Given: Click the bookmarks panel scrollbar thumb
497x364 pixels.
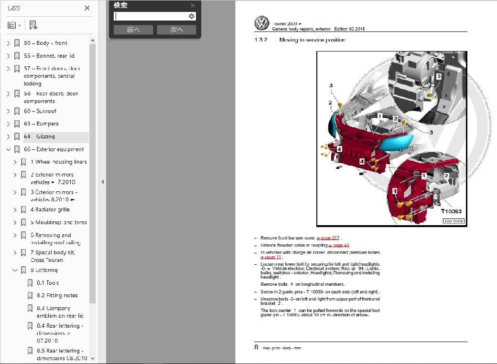Looking at the screenshot, I should pos(93,174).
